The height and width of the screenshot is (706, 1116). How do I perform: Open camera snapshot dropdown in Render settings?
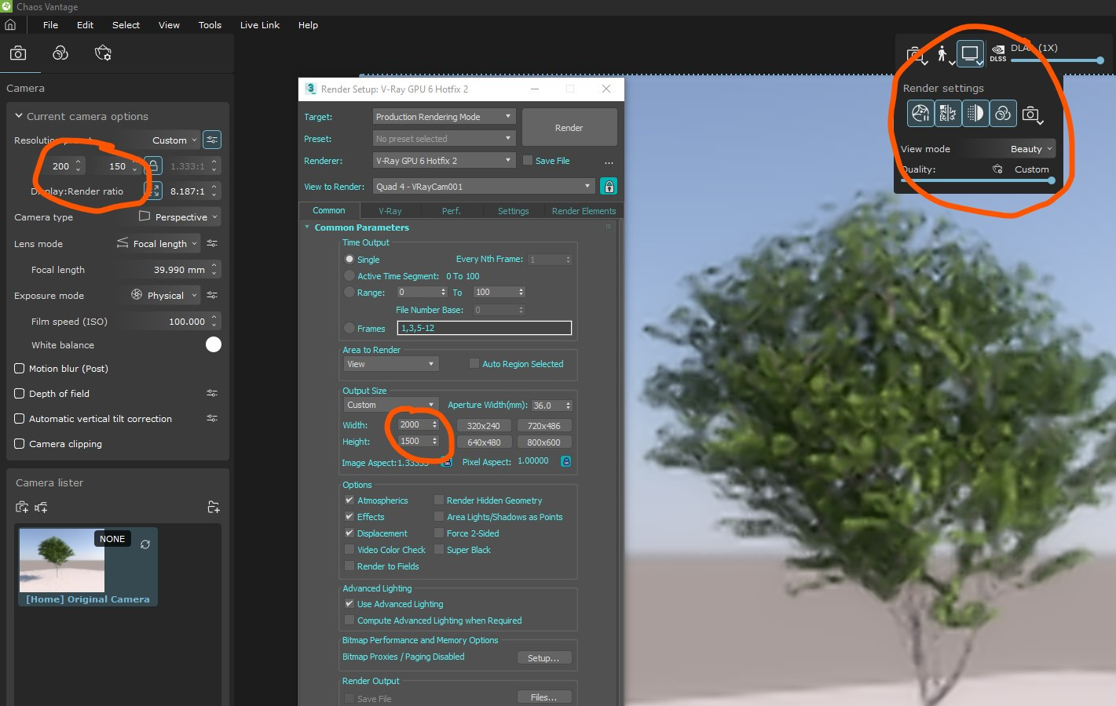click(1033, 115)
